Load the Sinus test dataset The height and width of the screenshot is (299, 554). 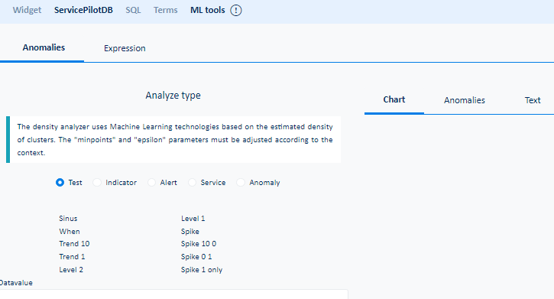click(68, 219)
